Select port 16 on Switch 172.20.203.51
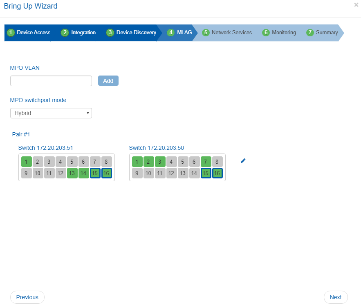 coord(107,173)
